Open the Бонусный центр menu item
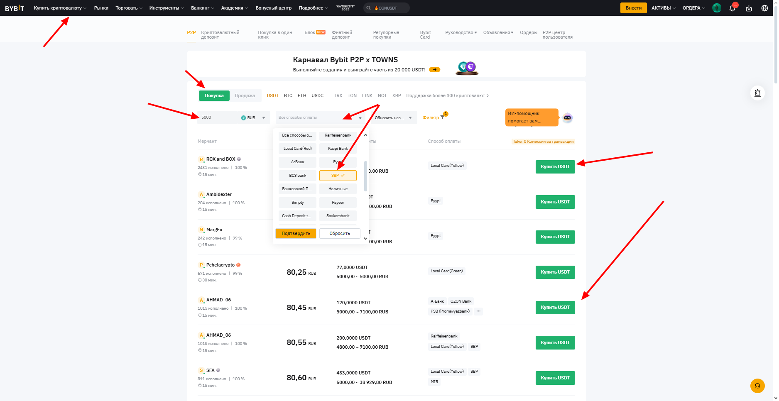The image size is (779, 401). [x=274, y=8]
